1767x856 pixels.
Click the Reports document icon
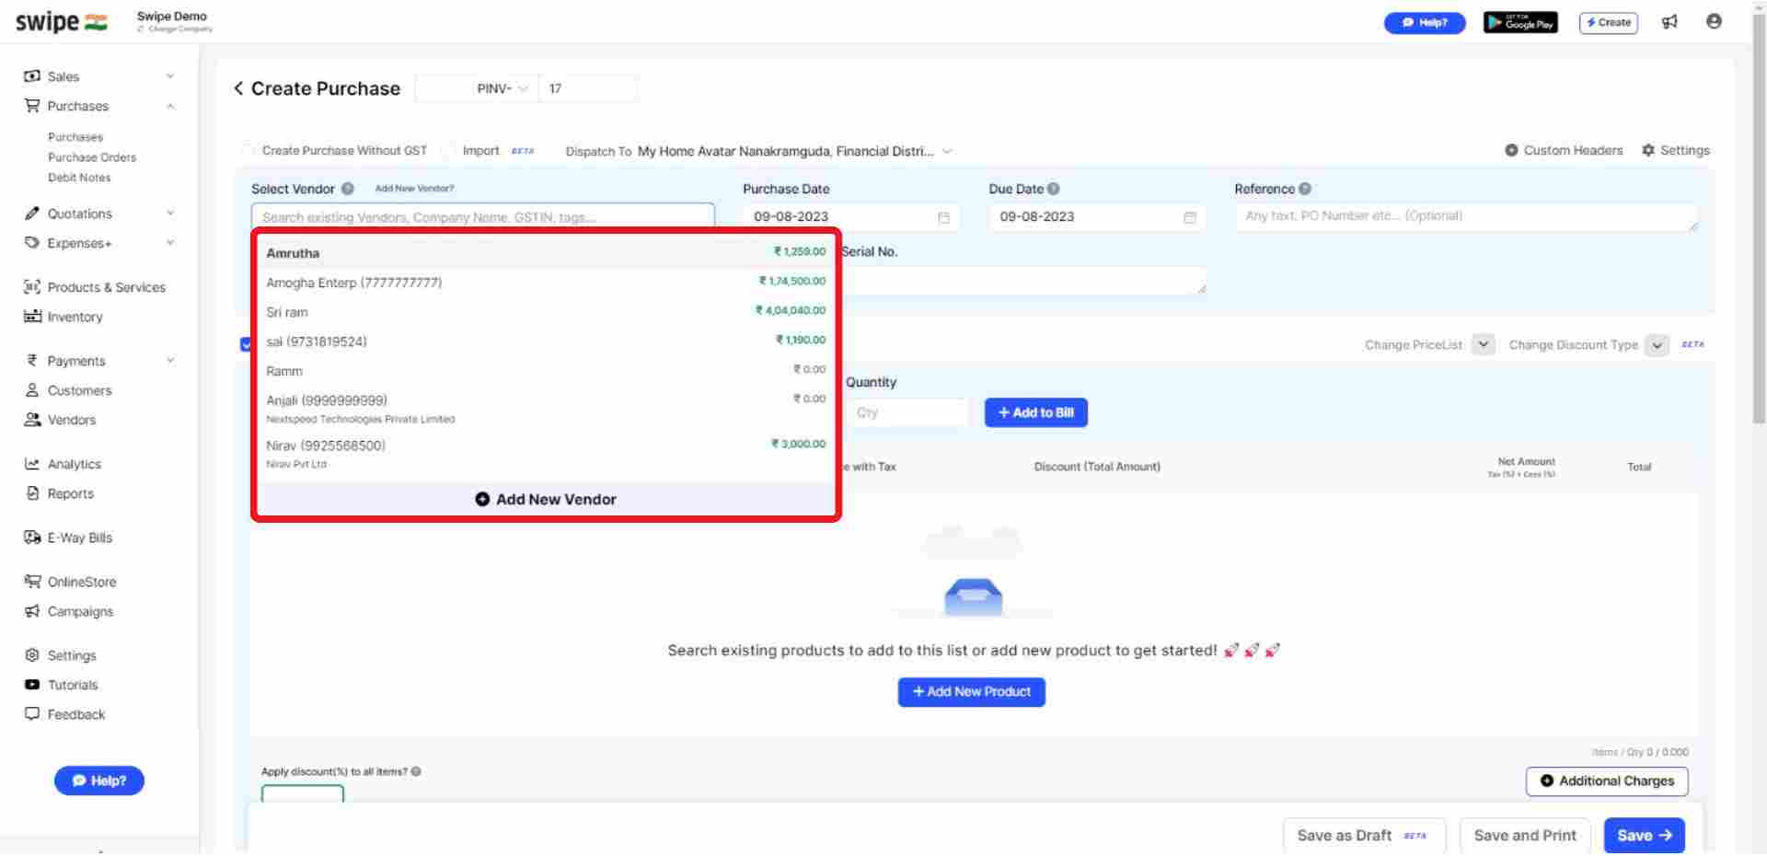[32, 493]
